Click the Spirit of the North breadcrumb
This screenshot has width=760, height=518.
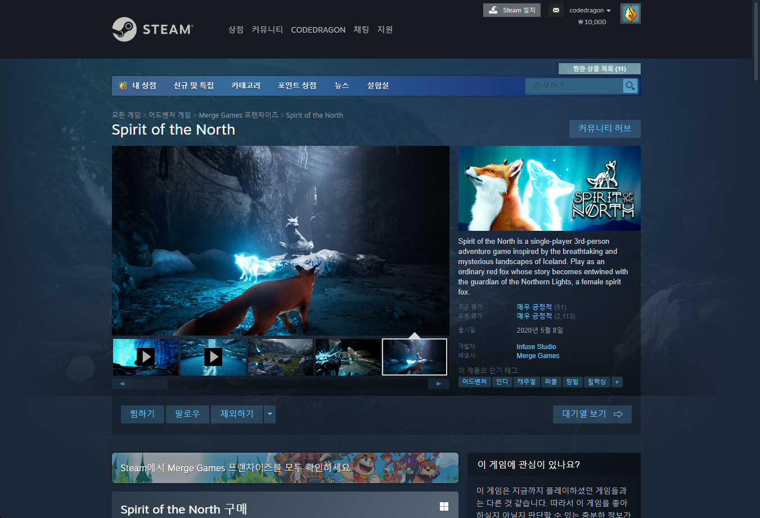click(x=314, y=115)
